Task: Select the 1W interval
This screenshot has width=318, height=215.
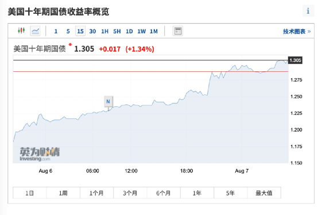Action: coord(142,31)
